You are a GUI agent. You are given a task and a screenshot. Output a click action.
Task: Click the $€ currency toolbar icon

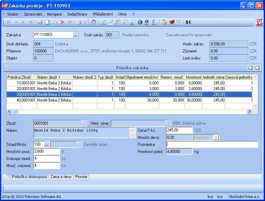pyautogui.click(x=188, y=22)
